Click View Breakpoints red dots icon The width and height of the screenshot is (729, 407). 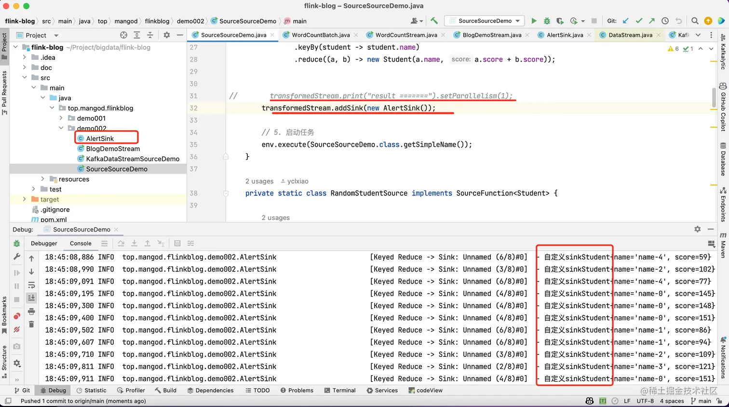click(x=17, y=316)
